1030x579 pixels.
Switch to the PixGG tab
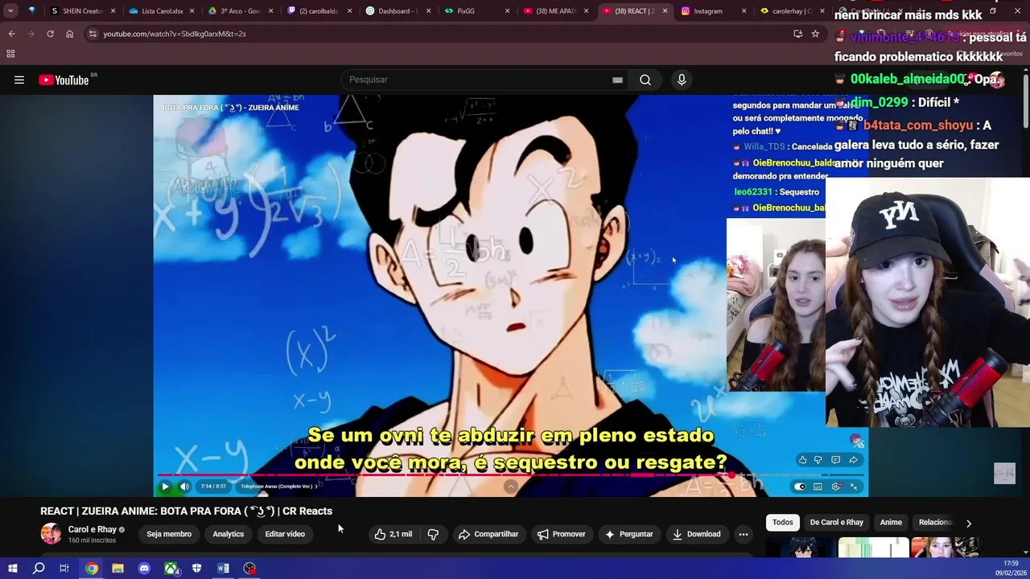click(476, 11)
